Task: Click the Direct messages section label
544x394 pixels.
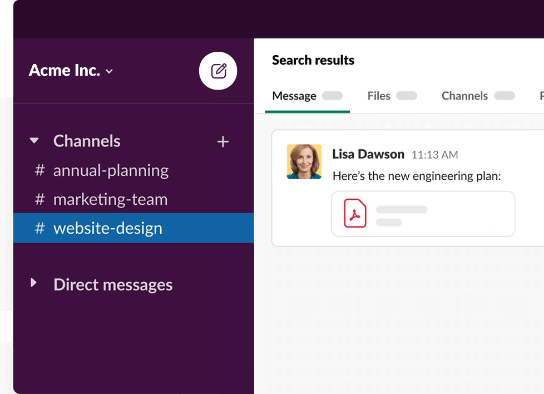Action: coord(113,284)
